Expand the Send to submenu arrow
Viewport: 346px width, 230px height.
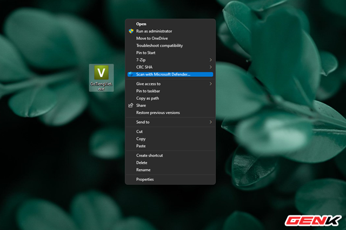tap(210, 122)
